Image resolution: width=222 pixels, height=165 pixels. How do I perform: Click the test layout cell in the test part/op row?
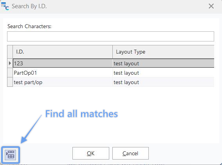(x=163, y=82)
